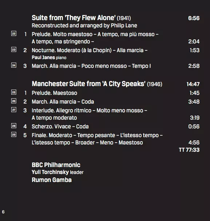Open the Manchester Suite heading
This screenshot has height=221, width=210.
click(x=97, y=84)
